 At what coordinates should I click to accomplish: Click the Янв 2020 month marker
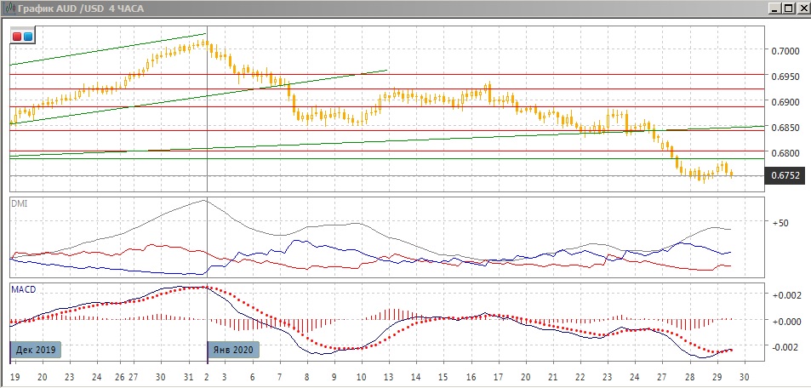click(234, 350)
